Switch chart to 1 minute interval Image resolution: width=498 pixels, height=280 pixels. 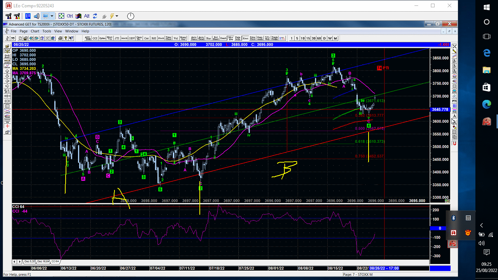click(292, 38)
